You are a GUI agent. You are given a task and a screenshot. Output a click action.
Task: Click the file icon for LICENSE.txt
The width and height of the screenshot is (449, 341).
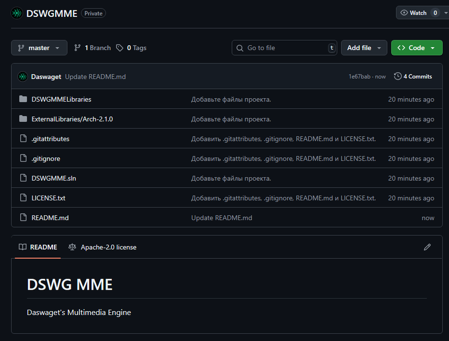tap(23, 198)
